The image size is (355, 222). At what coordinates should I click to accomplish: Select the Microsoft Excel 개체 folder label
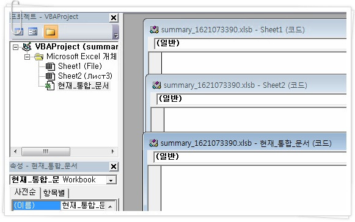point(81,56)
